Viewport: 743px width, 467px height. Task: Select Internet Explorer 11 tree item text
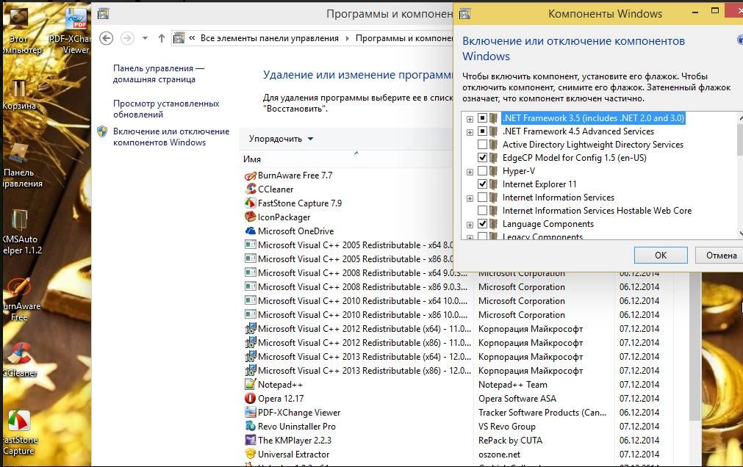pos(539,184)
